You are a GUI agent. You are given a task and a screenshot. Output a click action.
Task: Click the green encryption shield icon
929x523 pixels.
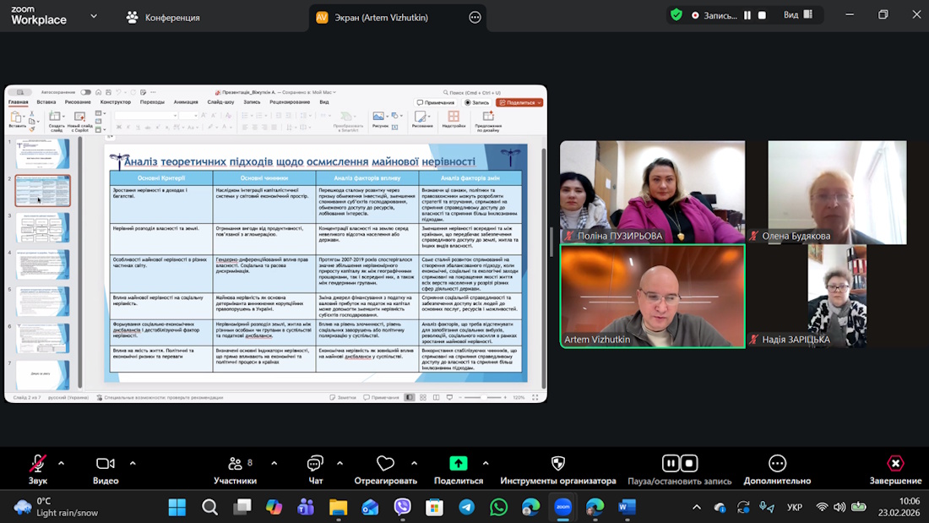pos(676,15)
